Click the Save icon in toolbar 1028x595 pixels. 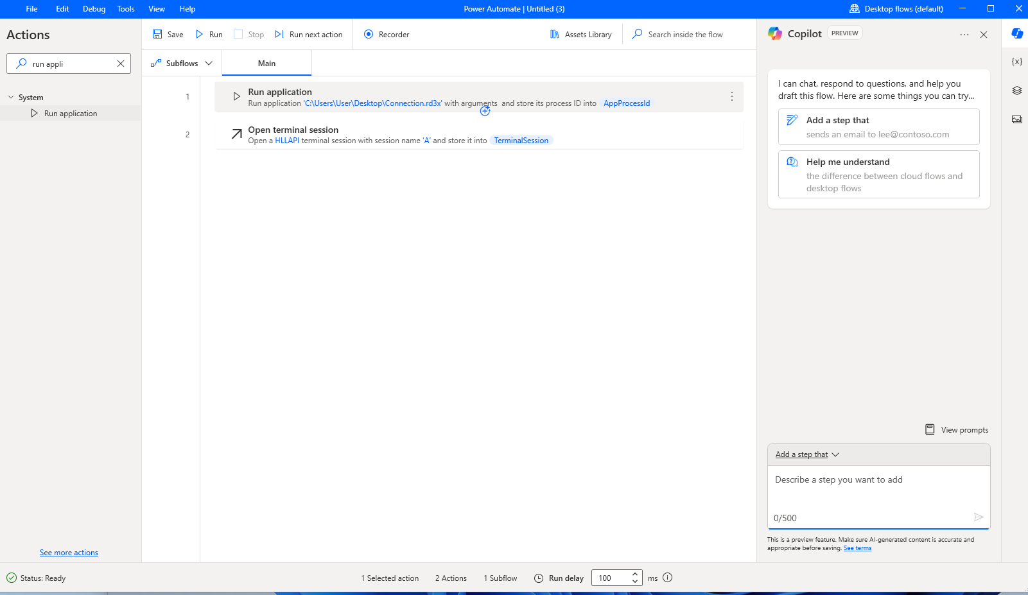point(157,34)
